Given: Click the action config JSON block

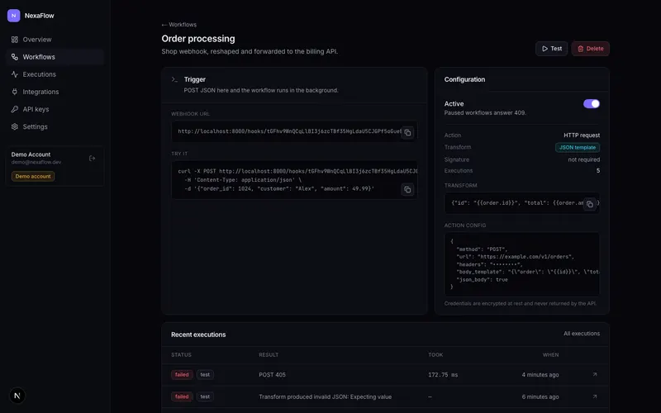Looking at the screenshot, I should [x=522, y=264].
